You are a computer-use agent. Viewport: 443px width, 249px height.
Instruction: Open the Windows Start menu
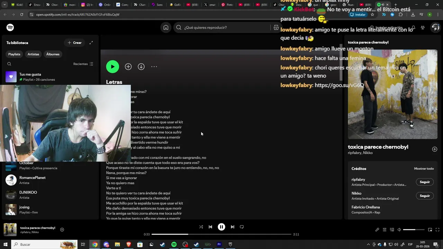[x=6, y=245]
